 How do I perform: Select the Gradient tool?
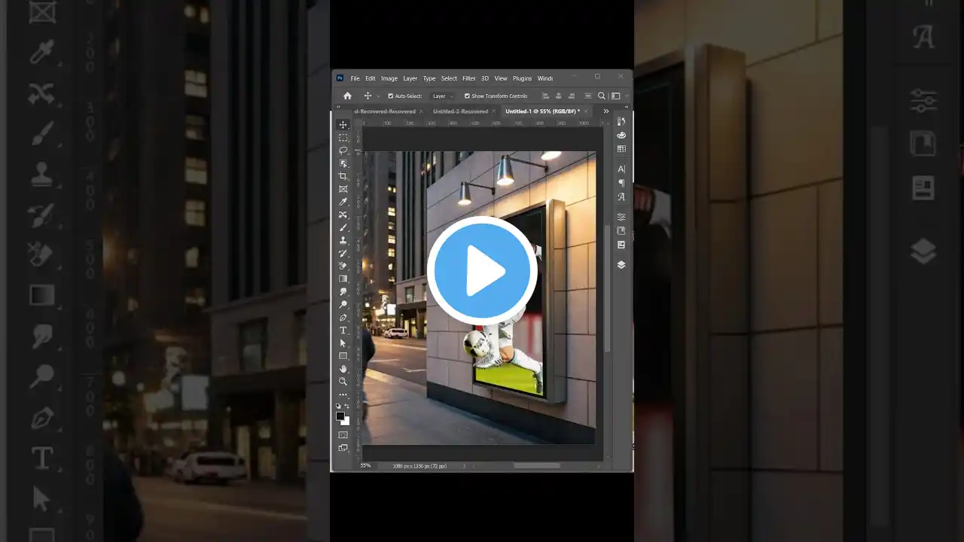pos(343,279)
